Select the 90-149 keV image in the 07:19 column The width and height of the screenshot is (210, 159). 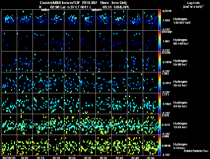pos(56,41)
